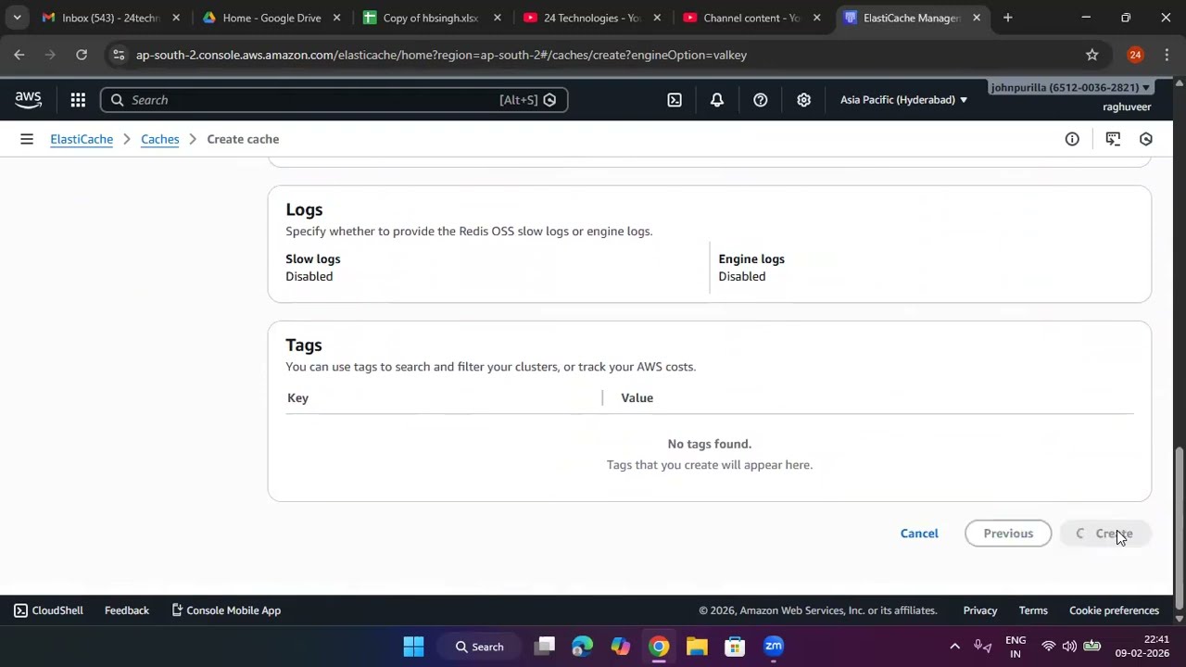
Task: Open Google Chrome from the taskbar
Action: pyautogui.click(x=659, y=647)
